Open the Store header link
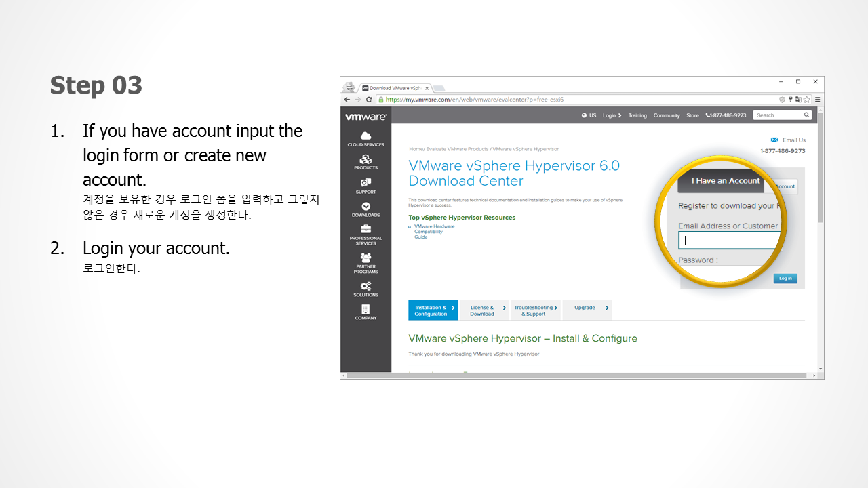The height and width of the screenshot is (488, 868). pyautogui.click(x=692, y=115)
